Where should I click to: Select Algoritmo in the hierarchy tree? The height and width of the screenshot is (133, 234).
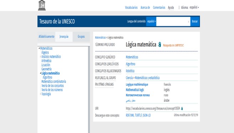point(47,77)
